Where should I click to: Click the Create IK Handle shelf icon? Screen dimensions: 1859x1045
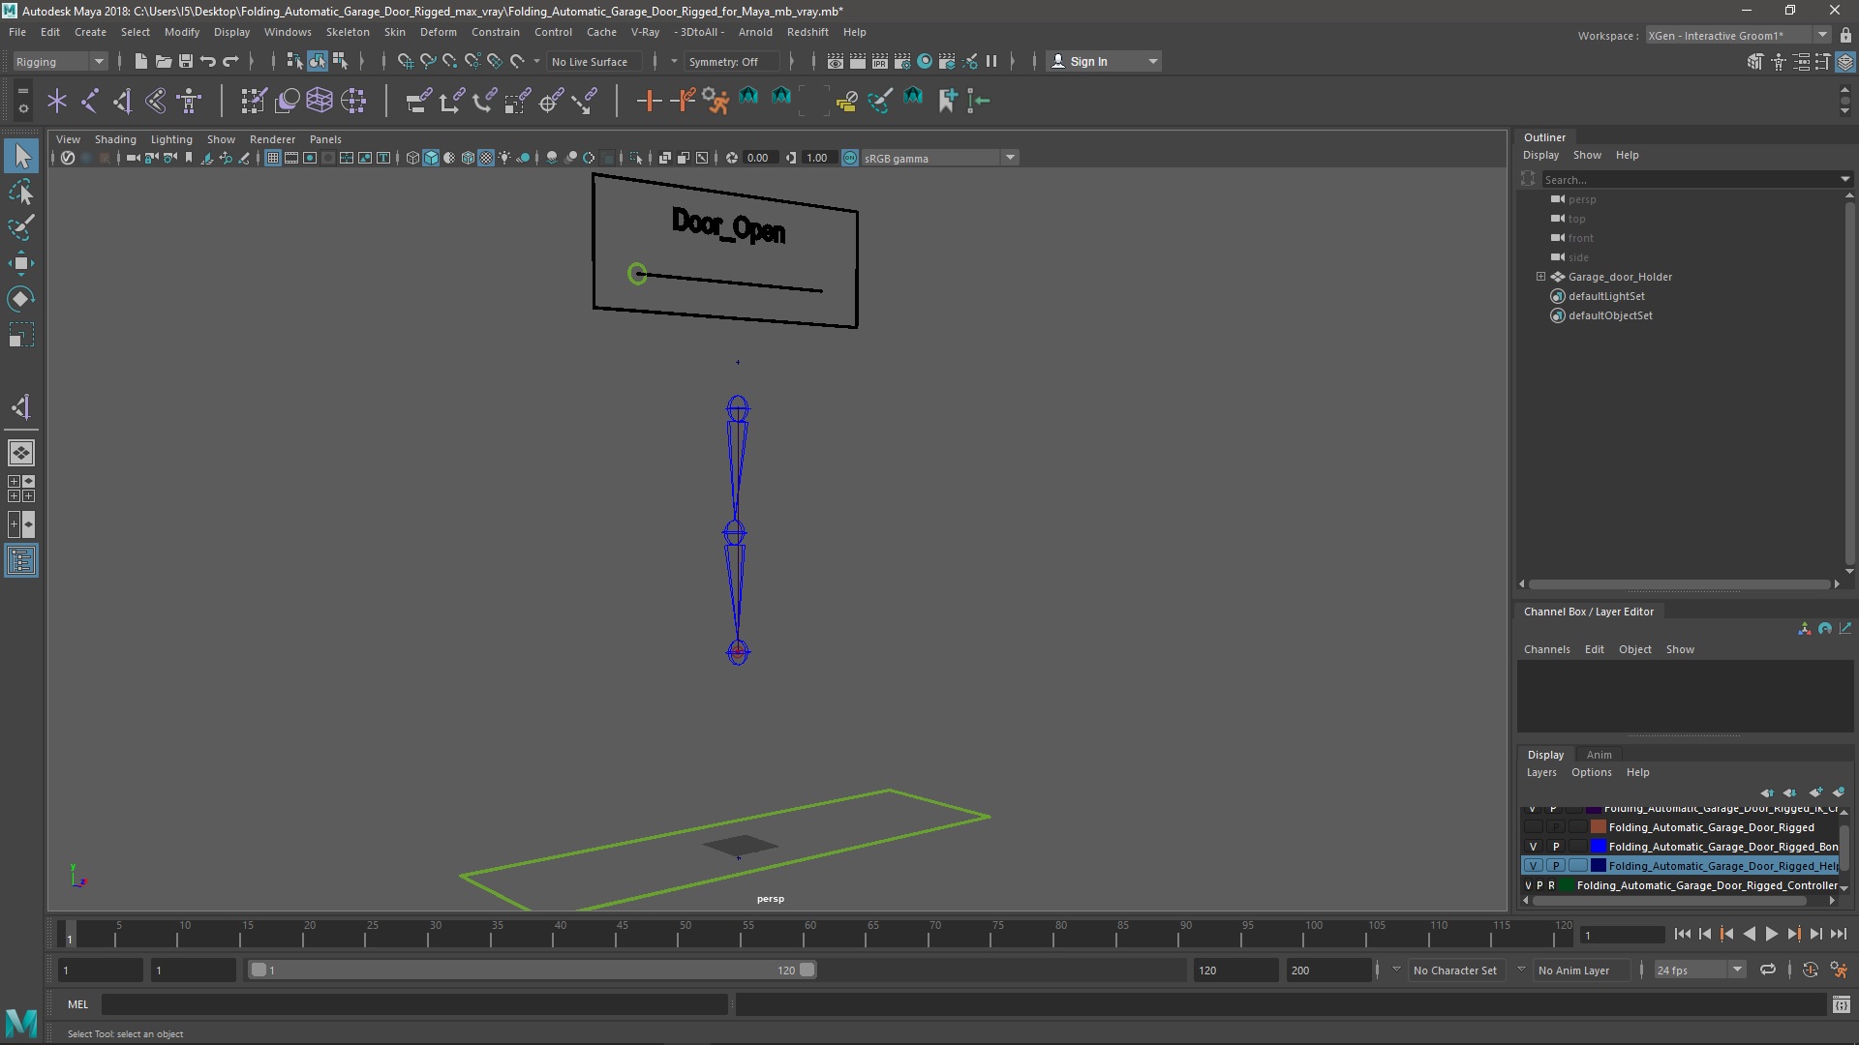click(123, 101)
